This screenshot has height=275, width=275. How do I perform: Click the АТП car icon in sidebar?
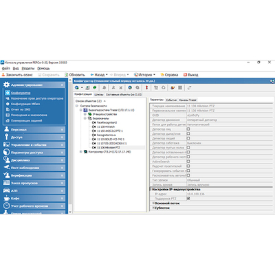coord(6,190)
